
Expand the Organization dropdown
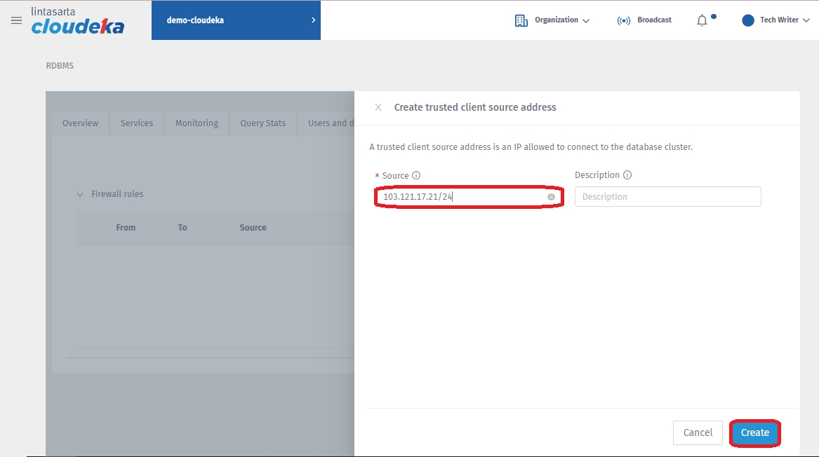[585, 21]
